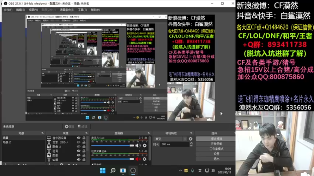Viewport: 314px width, 176px height.
Task: Click the OBS Studio taskbar icon
Action: [x=133, y=171]
